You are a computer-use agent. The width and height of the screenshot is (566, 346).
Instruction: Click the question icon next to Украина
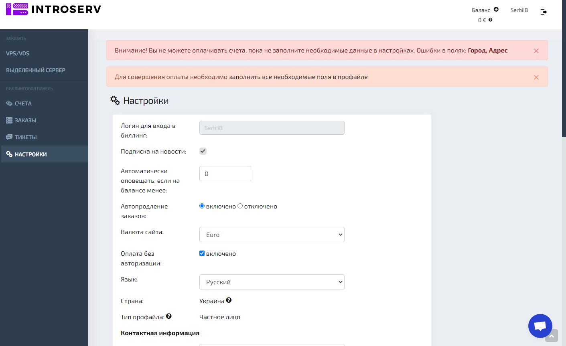(x=229, y=300)
